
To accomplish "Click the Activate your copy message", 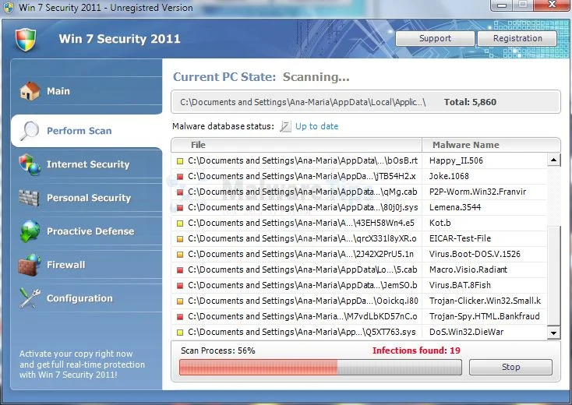I will point(82,364).
